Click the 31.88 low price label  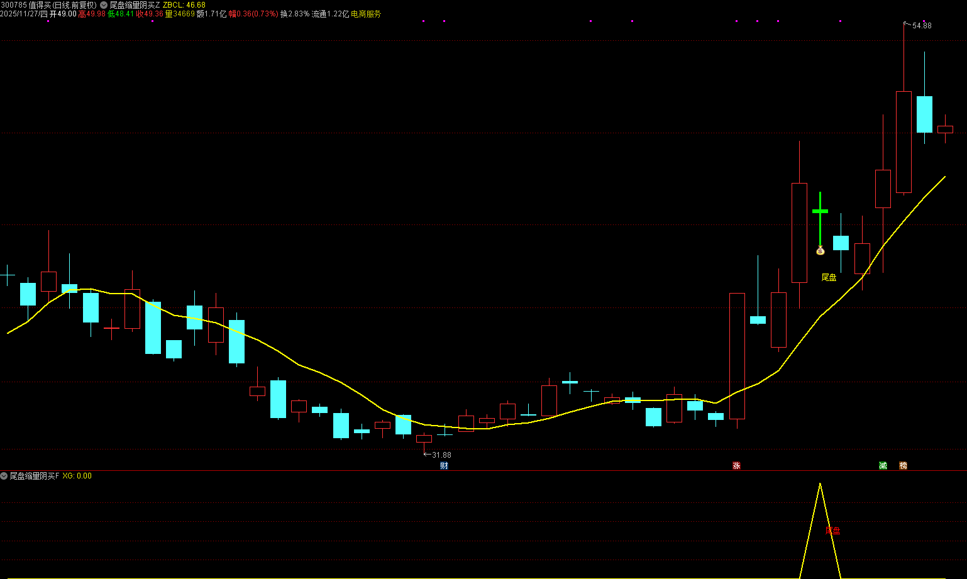click(x=441, y=455)
